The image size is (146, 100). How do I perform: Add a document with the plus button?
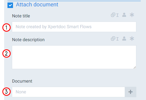click(131, 92)
